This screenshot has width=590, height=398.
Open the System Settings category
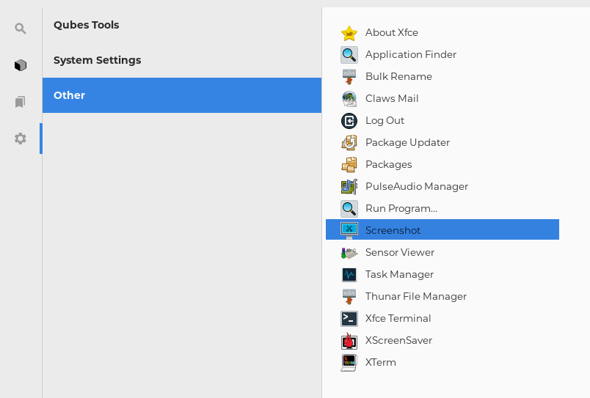click(x=182, y=60)
